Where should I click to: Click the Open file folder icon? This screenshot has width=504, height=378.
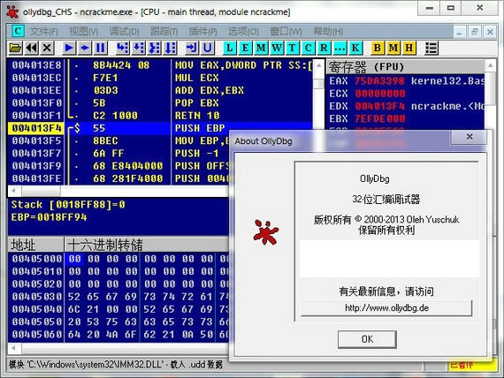(15, 49)
